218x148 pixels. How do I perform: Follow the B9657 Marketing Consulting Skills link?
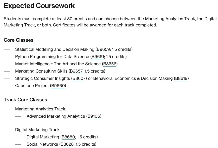(76, 71)
